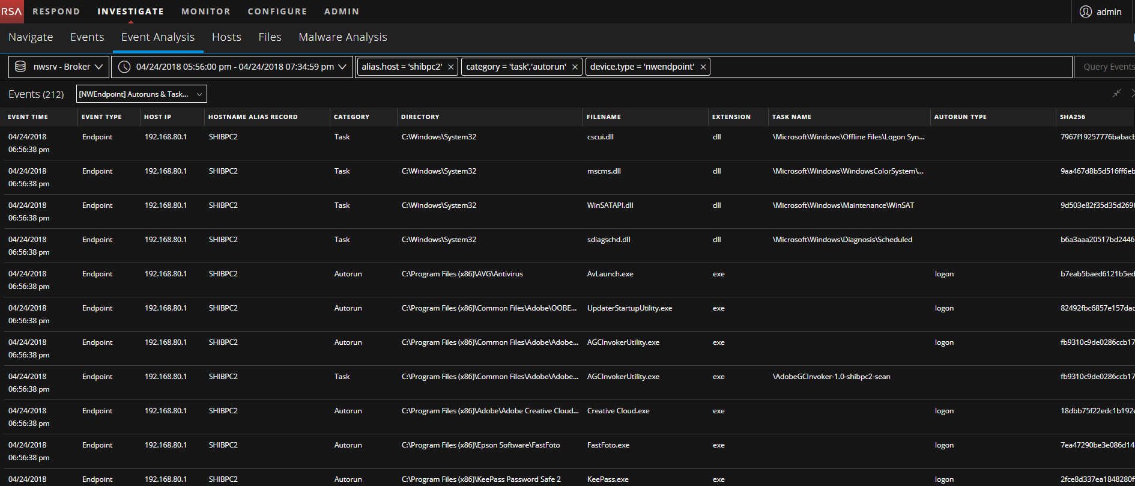This screenshot has height=486, width=1135.
Task: Open the time range dropdown chevron
Action: pos(342,67)
